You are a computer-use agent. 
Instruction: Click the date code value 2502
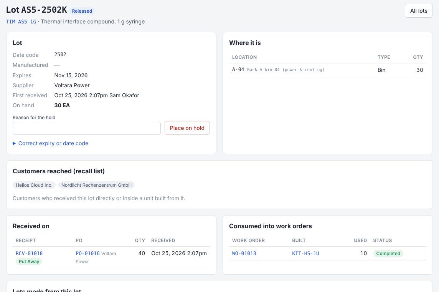click(60, 54)
